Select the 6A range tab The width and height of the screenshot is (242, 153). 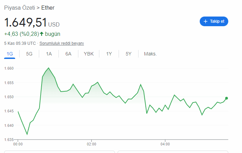pos(68,54)
